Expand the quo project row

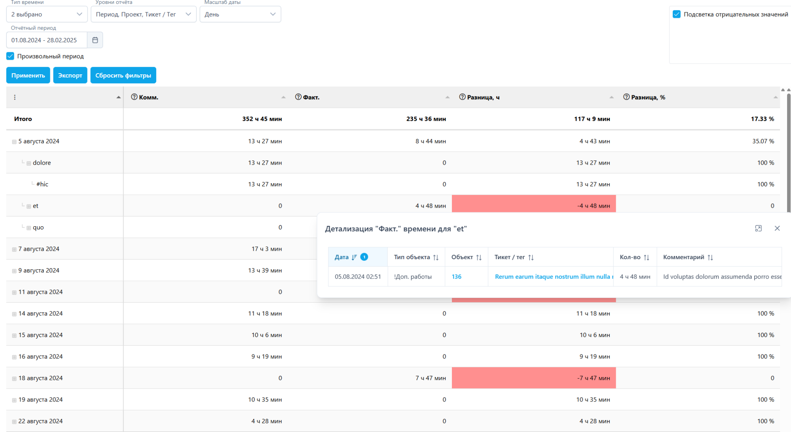tap(29, 228)
